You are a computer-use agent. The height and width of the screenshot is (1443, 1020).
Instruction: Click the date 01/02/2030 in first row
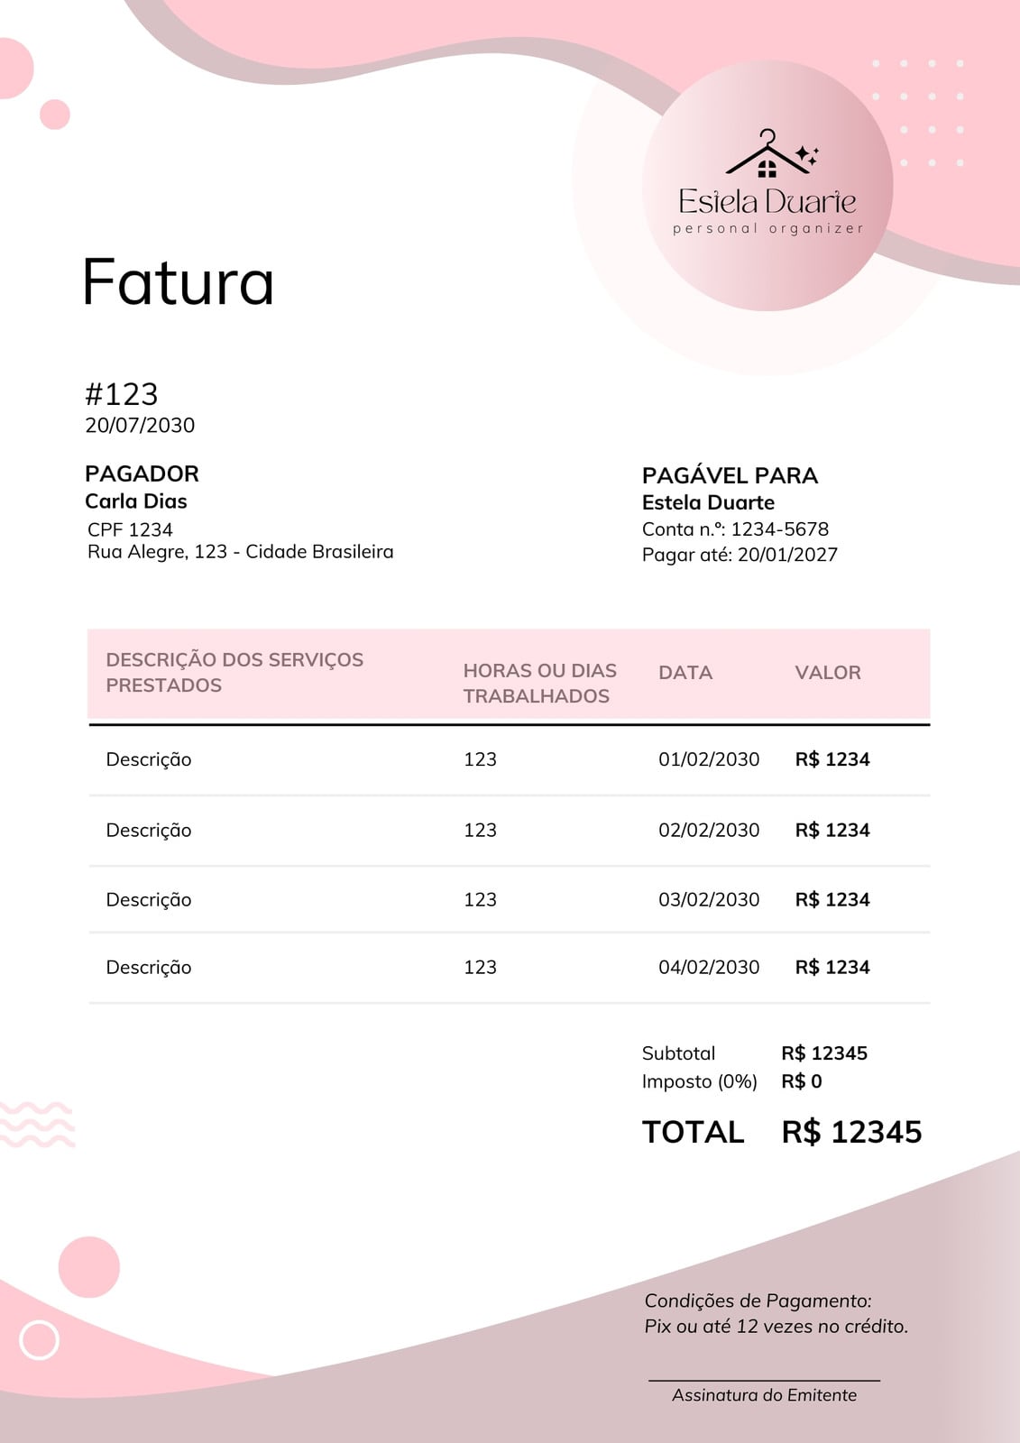(x=709, y=759)
